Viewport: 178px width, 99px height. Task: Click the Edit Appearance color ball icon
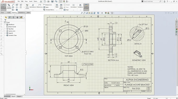pyautogui.click(x=106, y=13)
